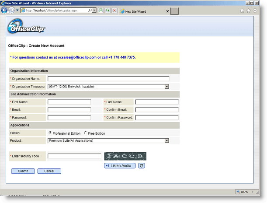Click the zoom magnifier icon in status bar

coord(238,192)
